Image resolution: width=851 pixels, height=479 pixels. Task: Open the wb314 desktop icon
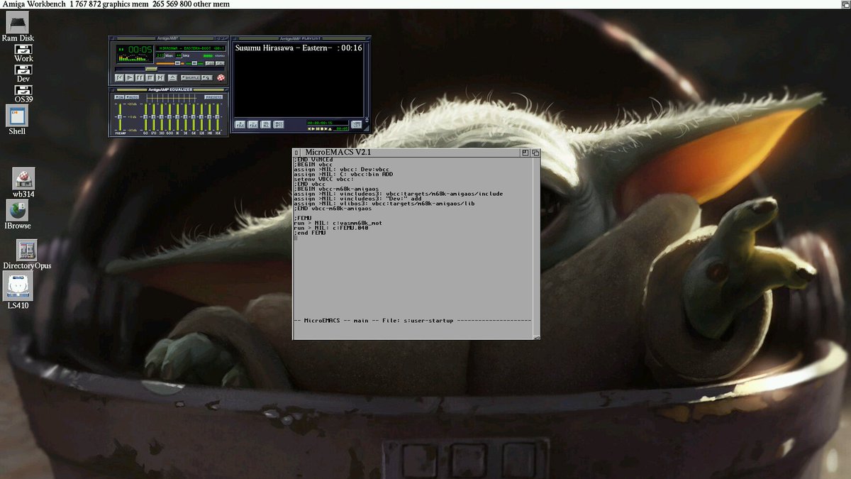tap(23, 178)
